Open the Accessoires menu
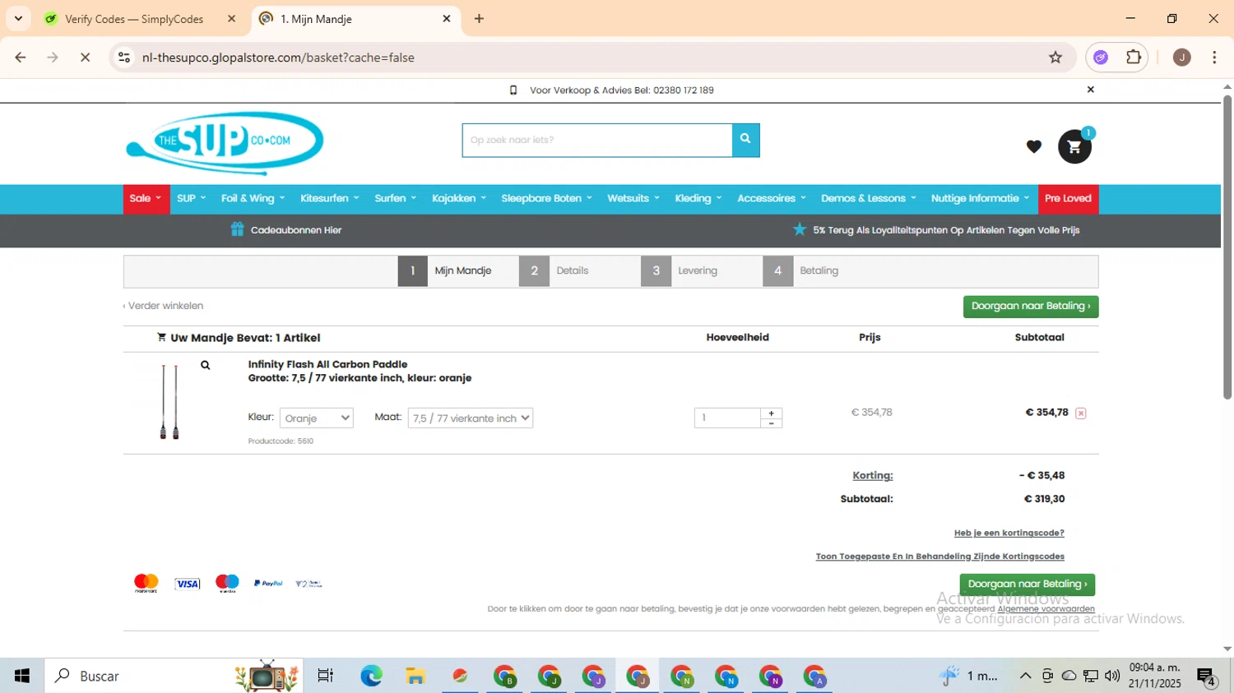Screen dimensions: 1234x693 [x=771, y=199]
